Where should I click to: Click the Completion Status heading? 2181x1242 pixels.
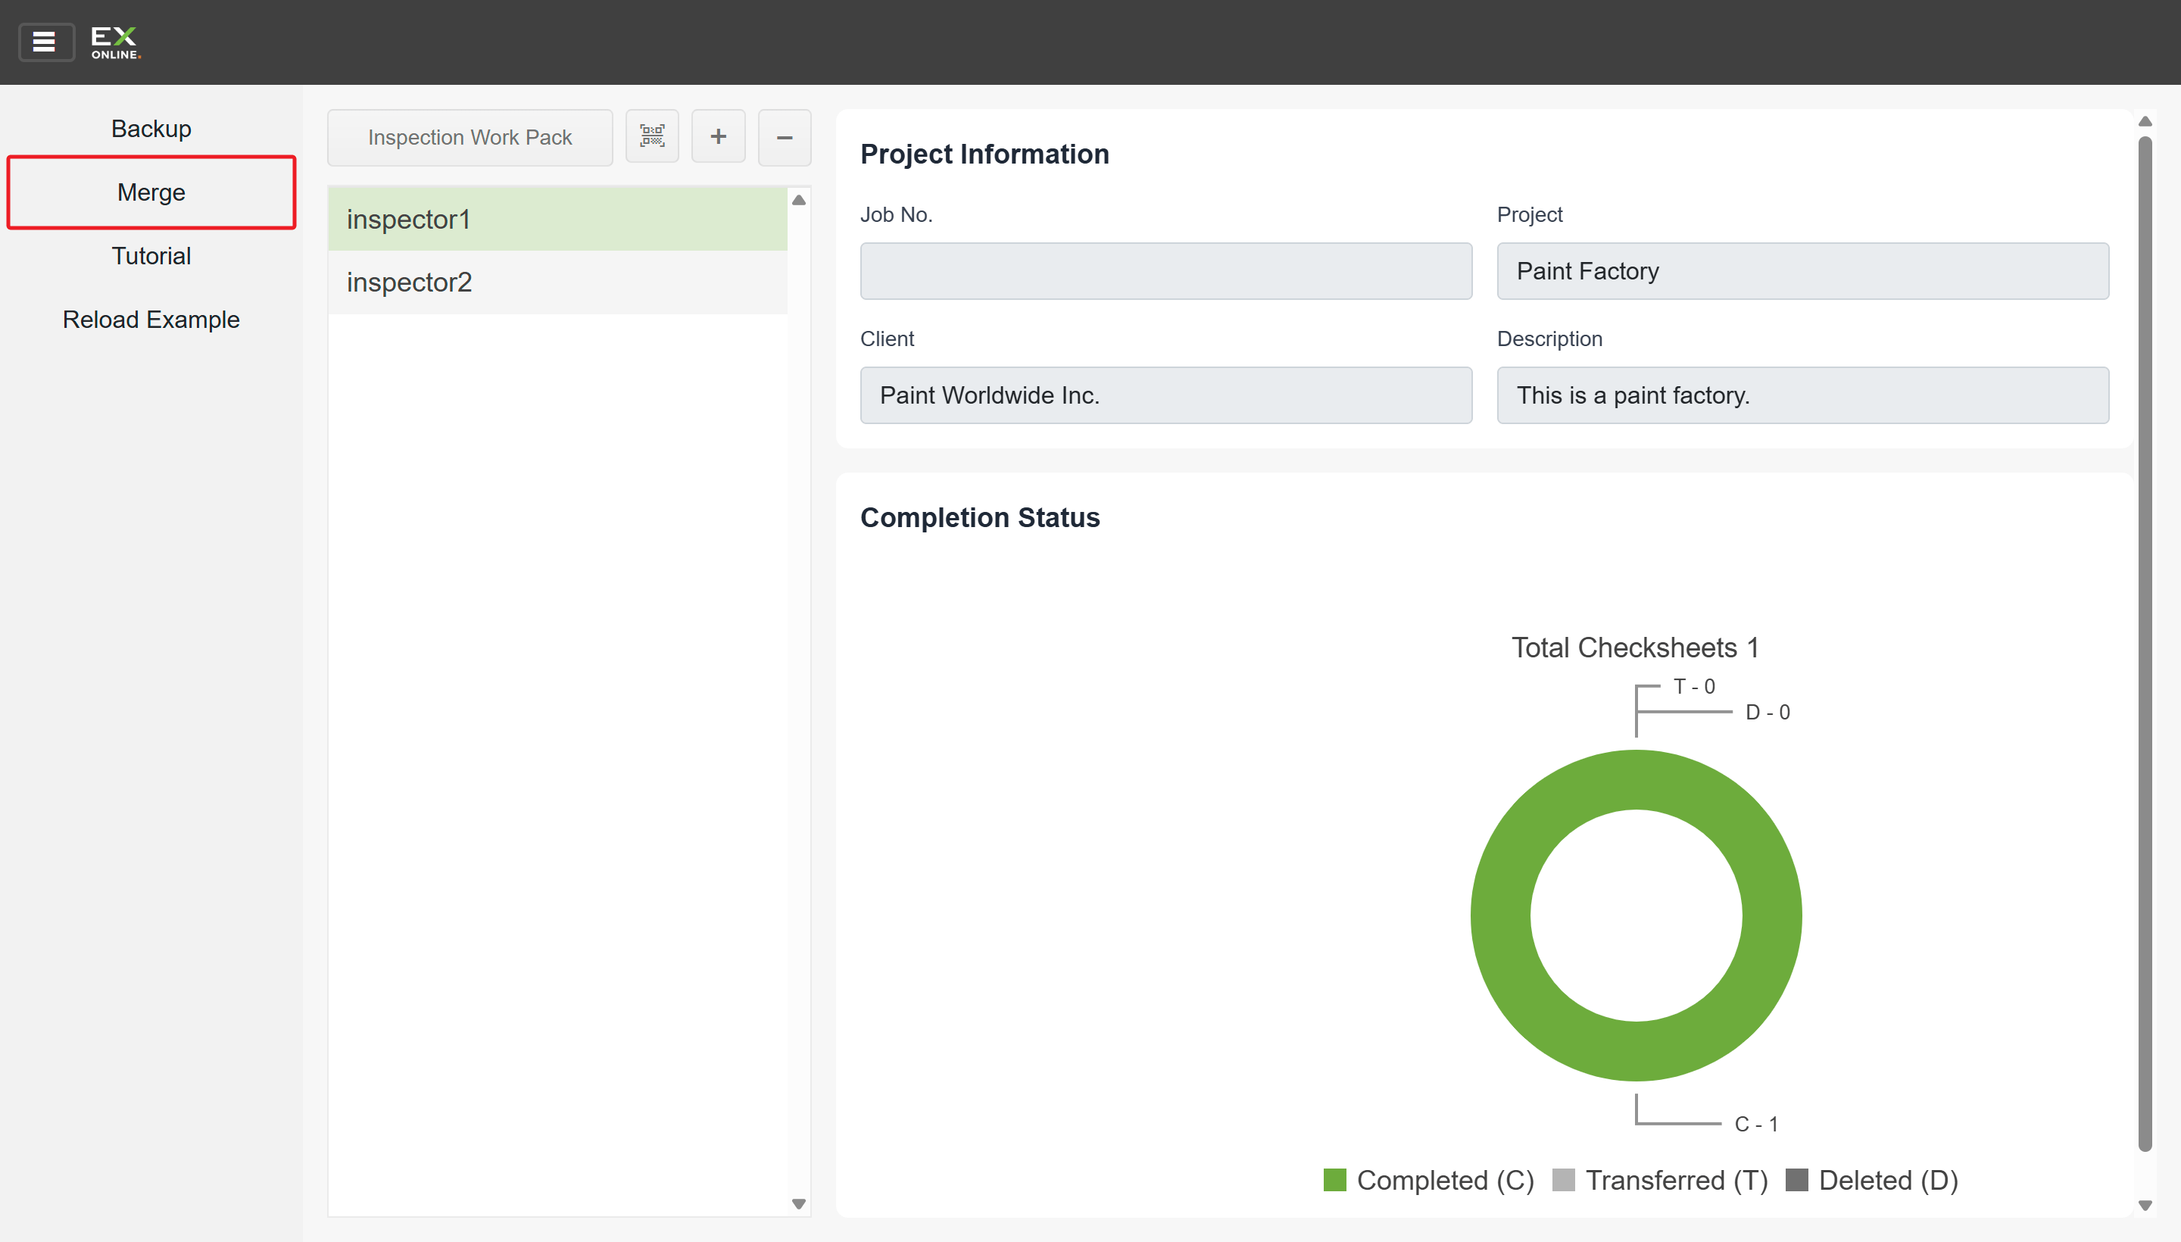(x=980, y=517)
